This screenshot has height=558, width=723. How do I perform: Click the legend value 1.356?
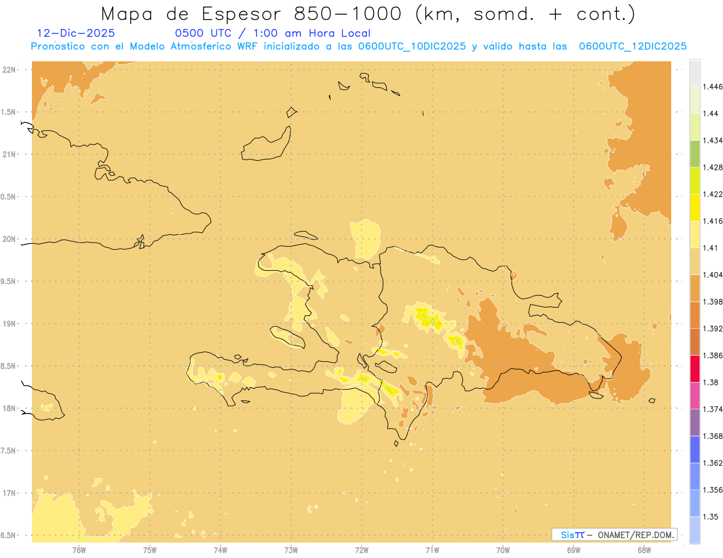click(x=713, y=490)
